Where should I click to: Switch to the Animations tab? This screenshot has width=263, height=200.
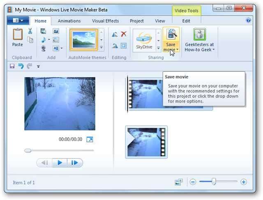click(x=69, y=21)
